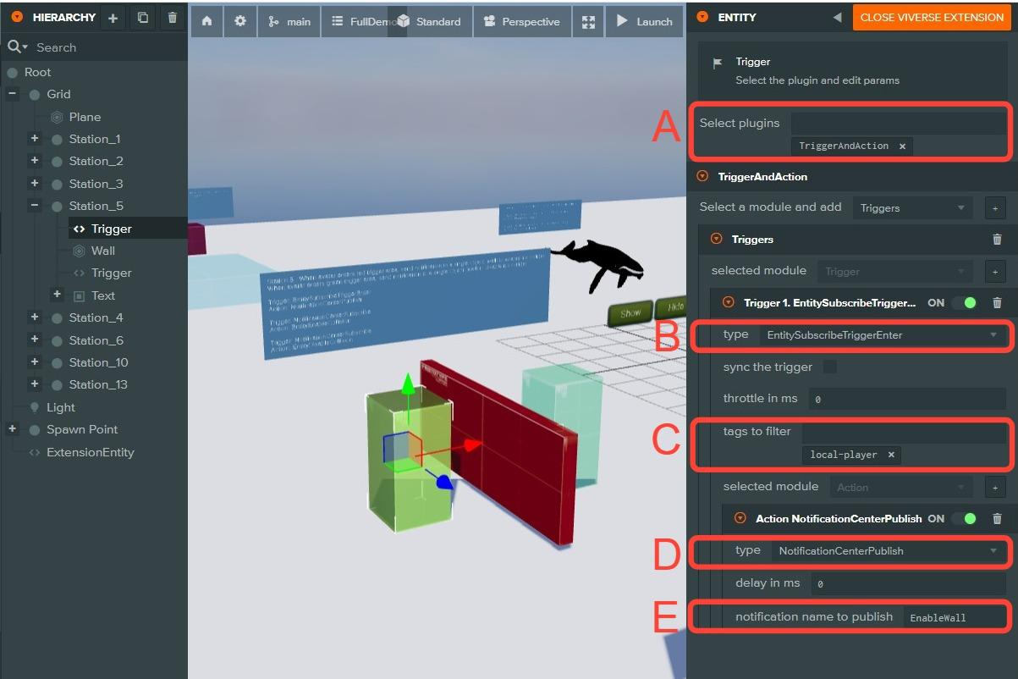Open the Perspective camera menu
Screen dimensions: 1018x679
pyautogui.click(x=521, y=22)
